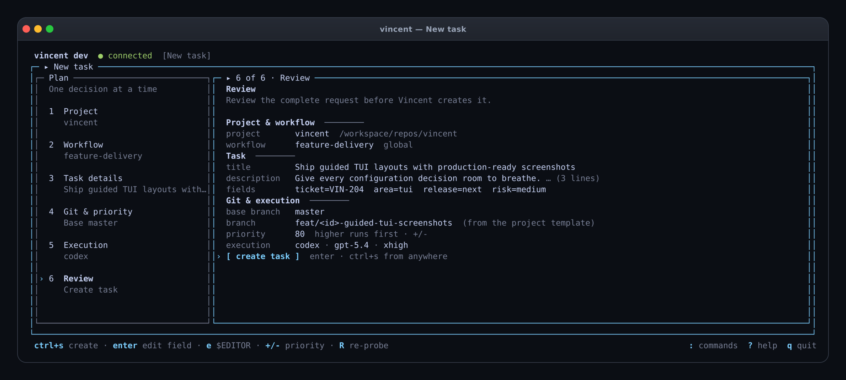Screen dimensions: 846x380
Task: Click field risk=medium
Action: (519, 189)
